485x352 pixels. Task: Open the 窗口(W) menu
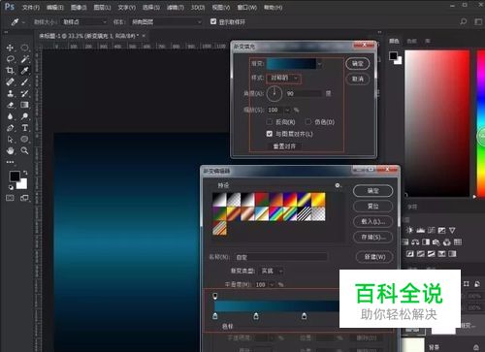[x=247, y=7]
